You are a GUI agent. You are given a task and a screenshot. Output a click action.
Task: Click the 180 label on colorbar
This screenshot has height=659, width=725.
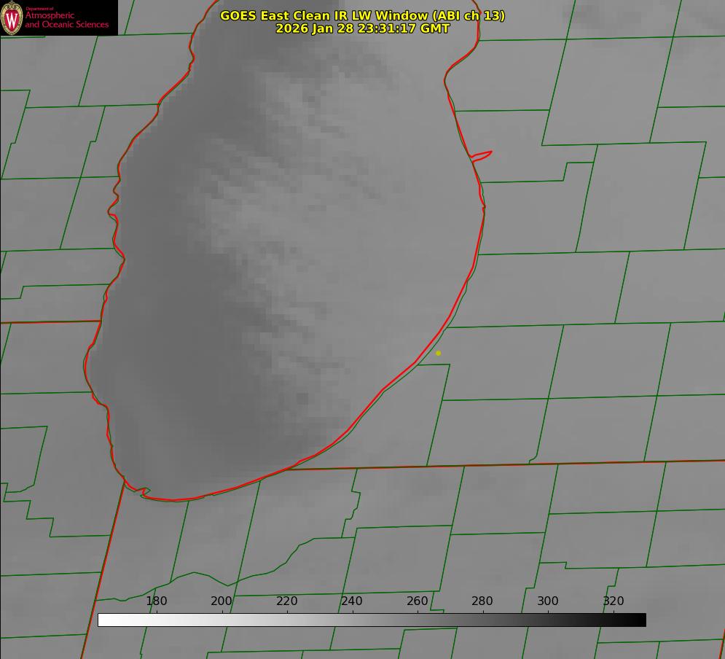click(157, 601)
